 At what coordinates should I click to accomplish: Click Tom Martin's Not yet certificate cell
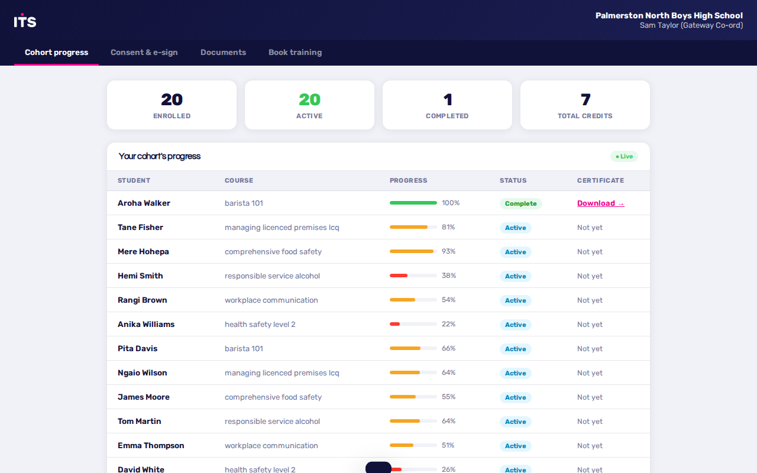pyautogui.click(x=590, y=422)
